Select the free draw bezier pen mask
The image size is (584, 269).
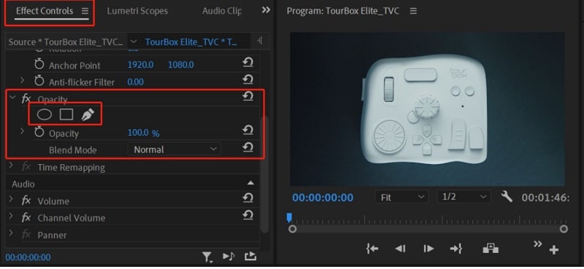pyautogui.click(x=88, y=114)
